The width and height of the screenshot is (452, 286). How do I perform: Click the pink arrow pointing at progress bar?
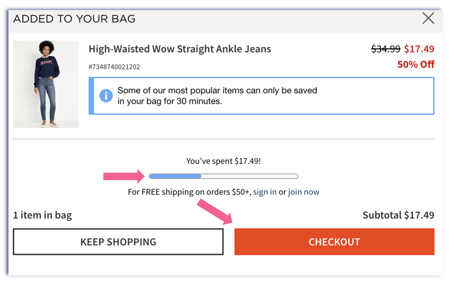point(124,176)
